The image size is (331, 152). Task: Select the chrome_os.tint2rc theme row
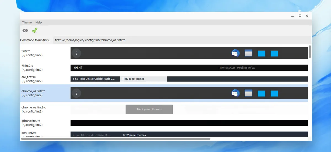[164, 93]
